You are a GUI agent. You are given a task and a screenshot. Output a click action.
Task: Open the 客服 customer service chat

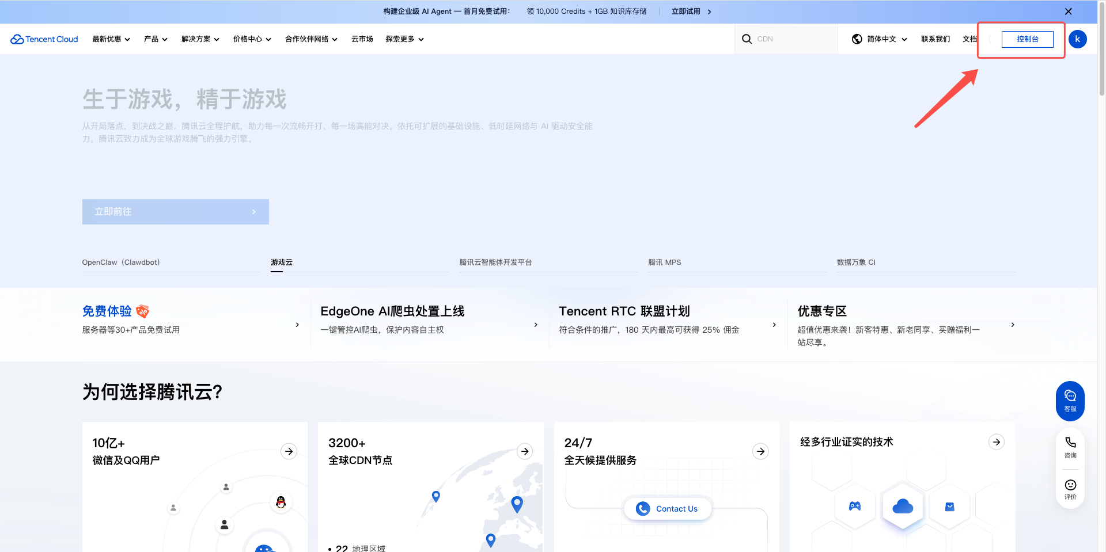1070,401
